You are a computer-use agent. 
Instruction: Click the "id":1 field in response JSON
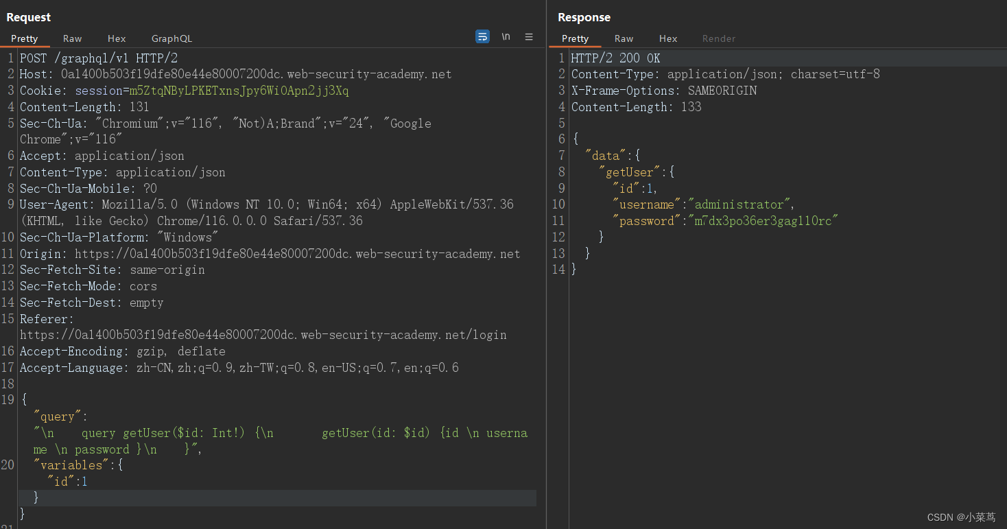pos(635,189)
